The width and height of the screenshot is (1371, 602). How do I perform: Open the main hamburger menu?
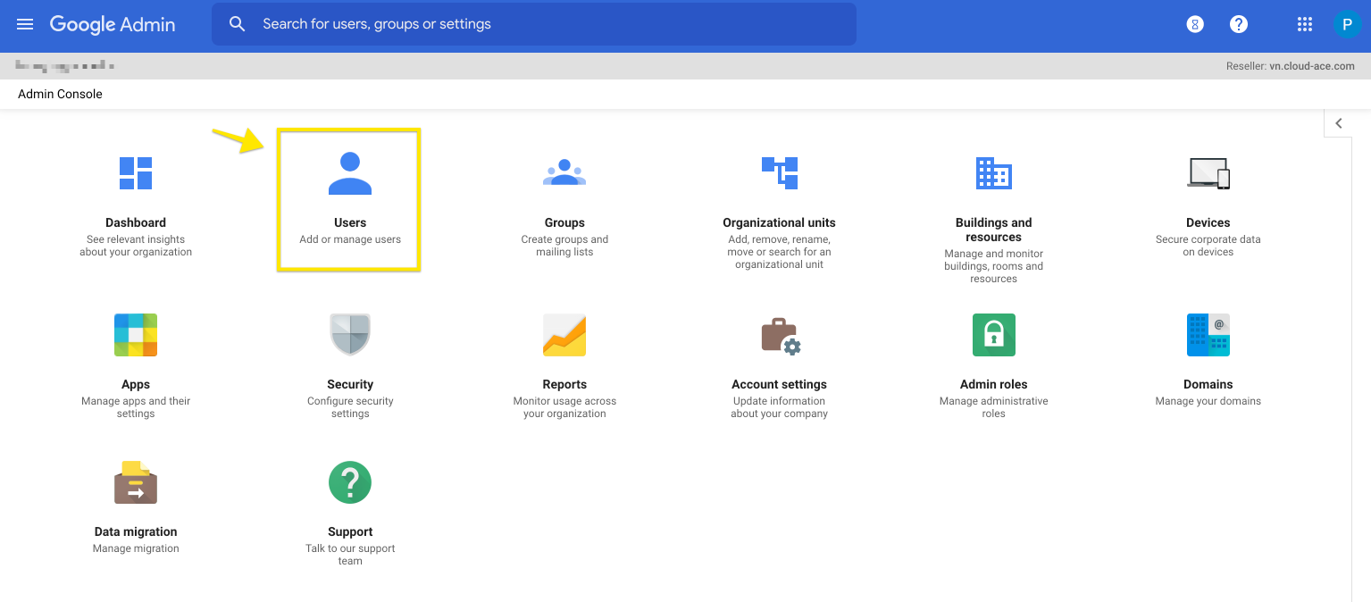(25, 24)
